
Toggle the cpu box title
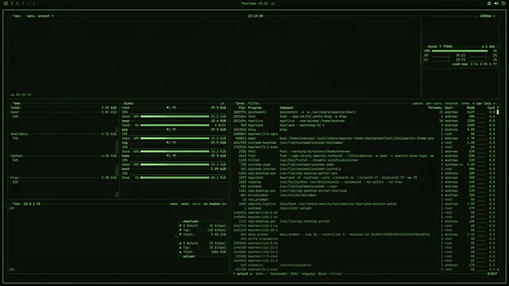16,16
